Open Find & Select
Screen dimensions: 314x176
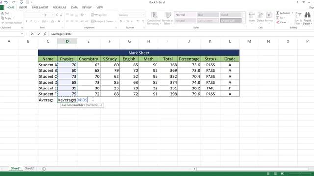click(307, 19)
